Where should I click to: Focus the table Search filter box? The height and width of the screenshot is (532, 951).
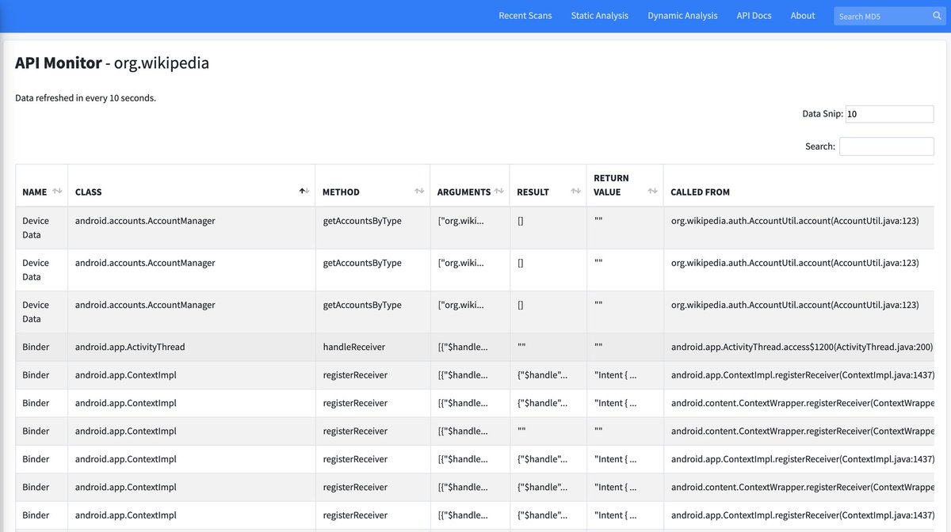[x=886, y=146]
